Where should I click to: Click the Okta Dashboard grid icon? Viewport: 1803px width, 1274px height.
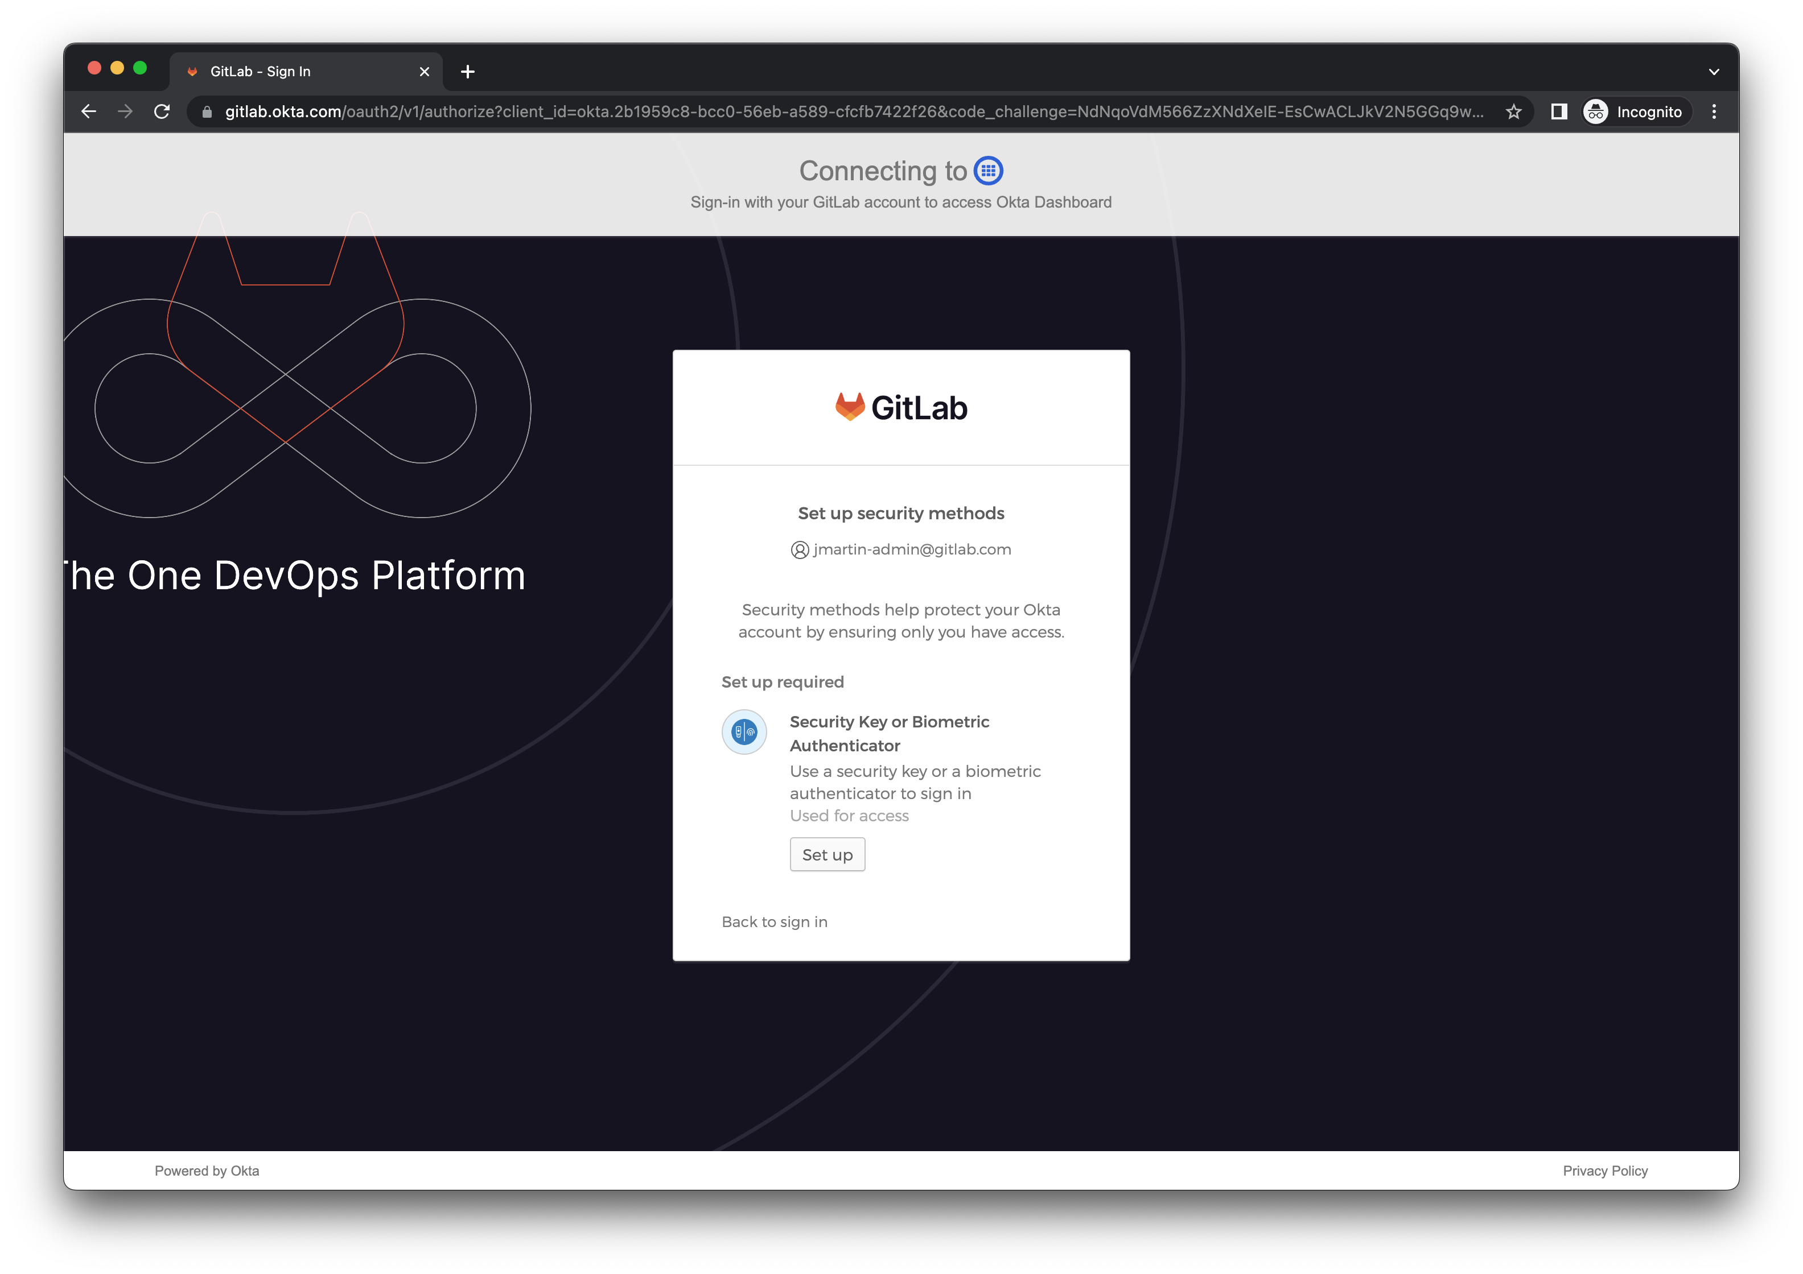point(988,170)
